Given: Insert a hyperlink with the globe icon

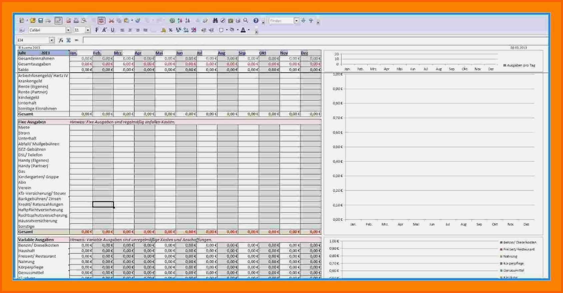Looking at the screenshot, I should pos(172,21).
